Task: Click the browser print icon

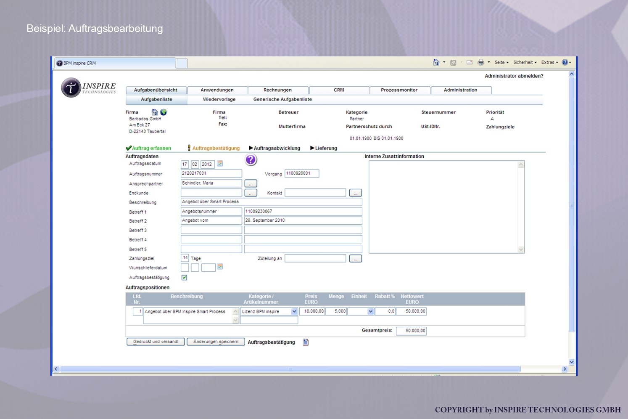Action: (481, 62)
